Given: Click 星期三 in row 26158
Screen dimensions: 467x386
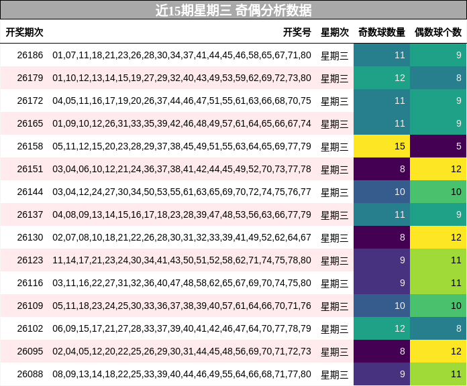Looking at the screenshot, I should click(x=334, y=147).
